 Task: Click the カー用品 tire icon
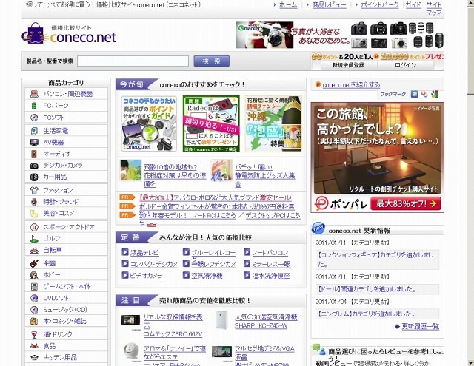pos(34,177)
